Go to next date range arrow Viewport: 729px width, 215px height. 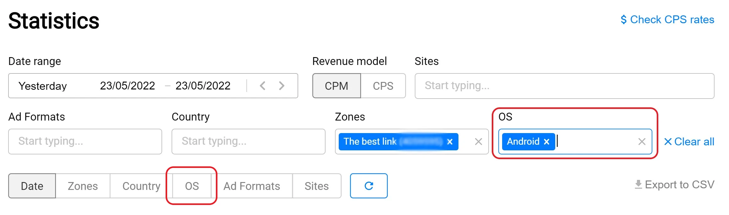[x=282, y=86]
